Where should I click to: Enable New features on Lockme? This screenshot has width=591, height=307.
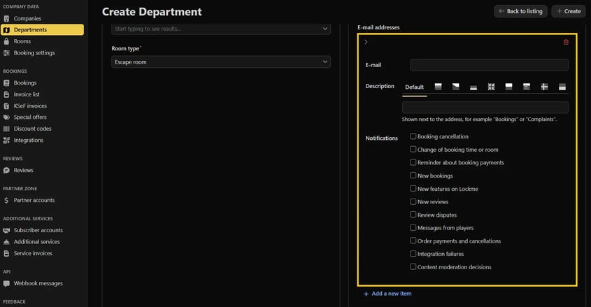point(413,189)
